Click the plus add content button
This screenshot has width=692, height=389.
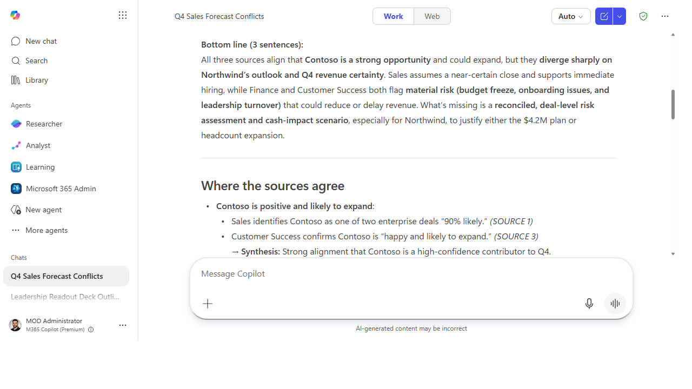click(208, 304)
